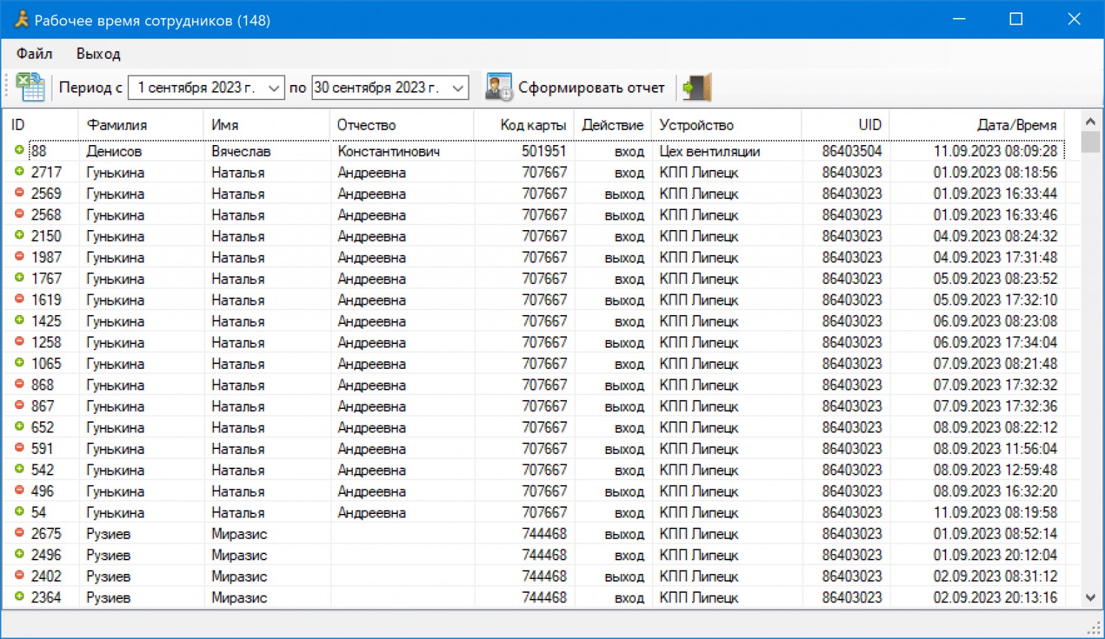Click the red exit icon for ID 591

point(19,448)
